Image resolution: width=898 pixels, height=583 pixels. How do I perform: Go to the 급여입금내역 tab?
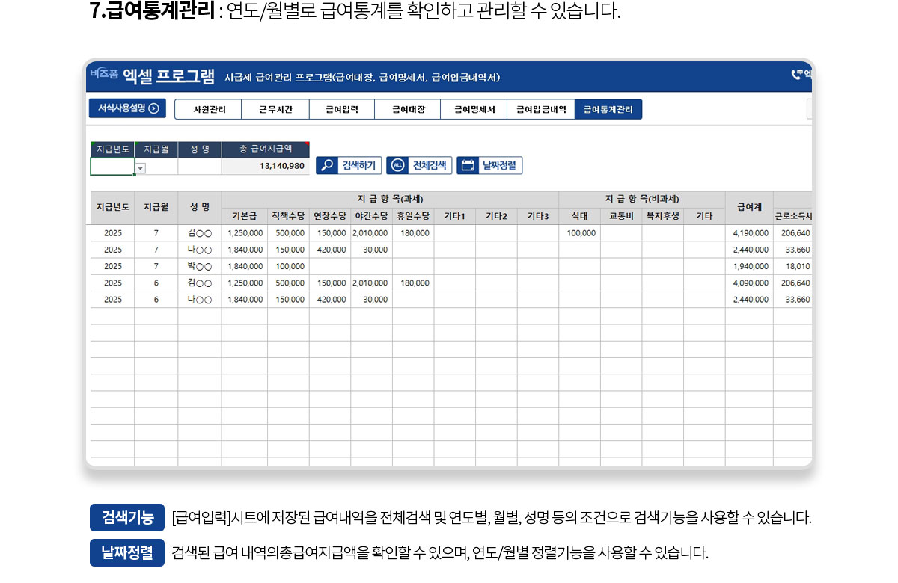[x=541, y=109]
